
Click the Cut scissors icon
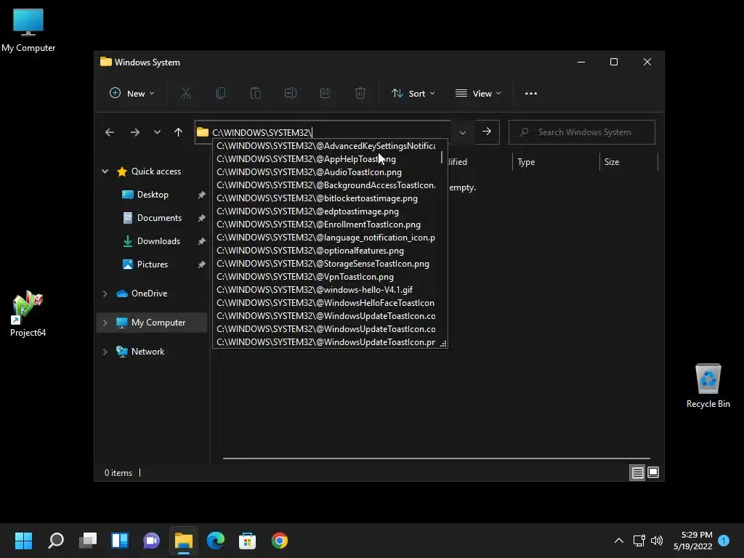[185, 94]
